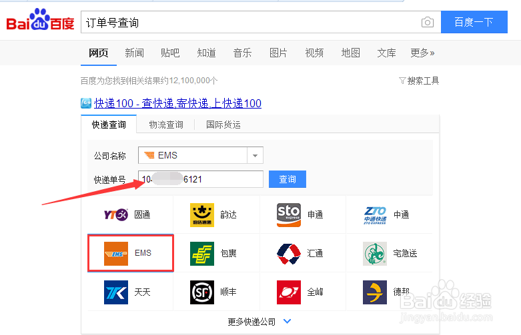Open 搜索工具 search tools
This screenshot has height=335, width=521.
(x=424, y=81)
